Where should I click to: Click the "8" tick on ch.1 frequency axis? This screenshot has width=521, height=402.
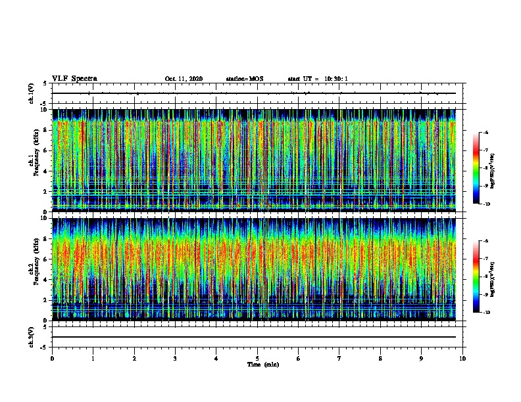point(46,130)
